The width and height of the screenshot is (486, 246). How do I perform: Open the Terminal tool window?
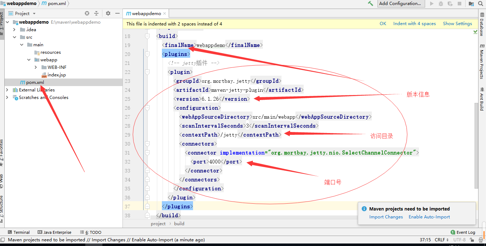(19, 232)
